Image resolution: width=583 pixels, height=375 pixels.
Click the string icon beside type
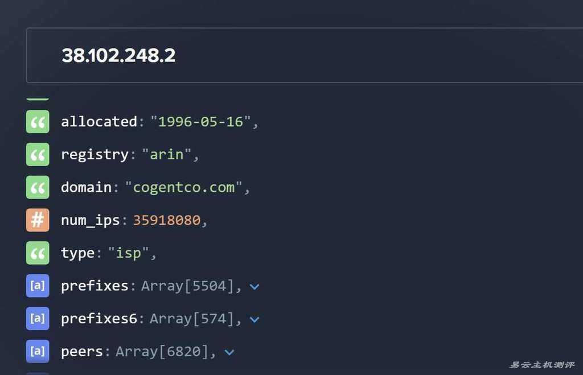point(38,253)
